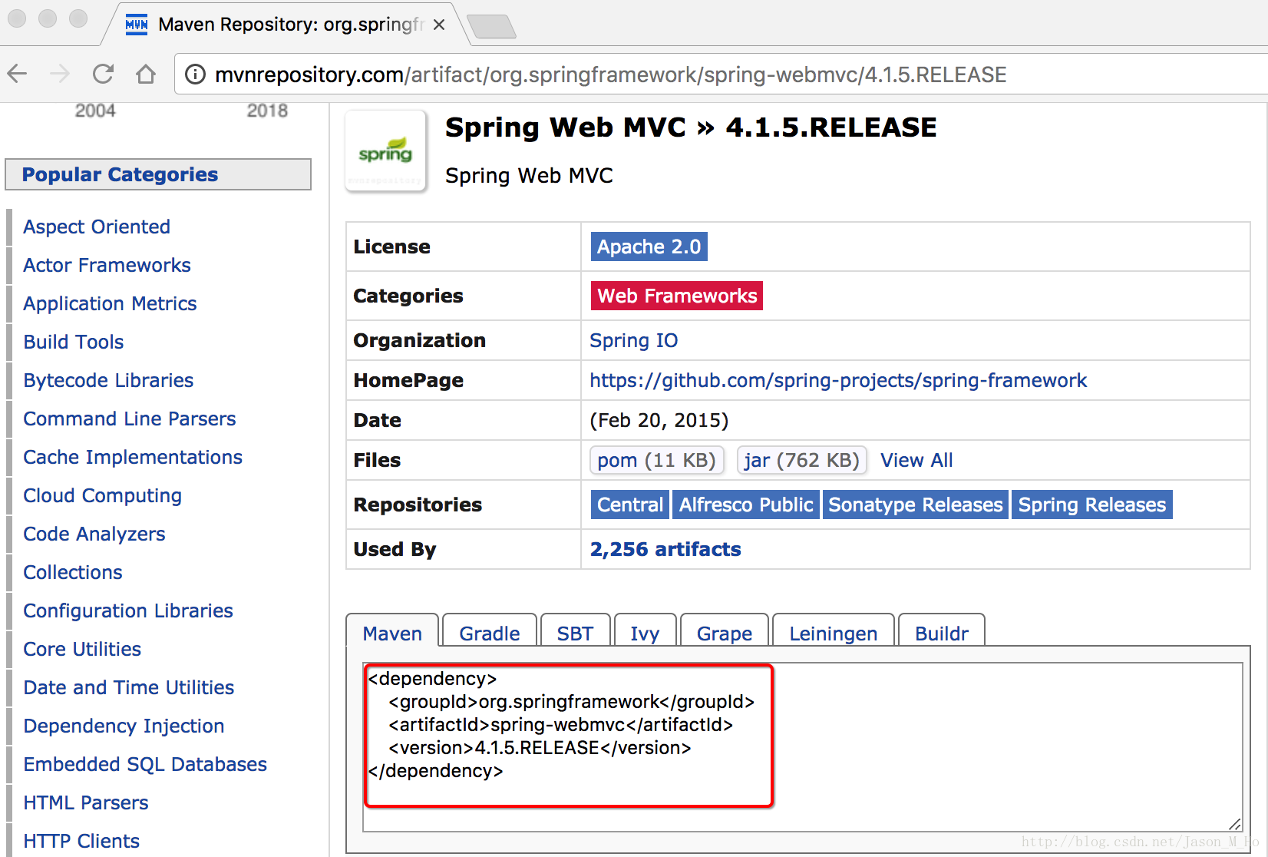Open the Web Frameworks category tag
This screenshot has height=857, width=1268.
tap(677, 296)
